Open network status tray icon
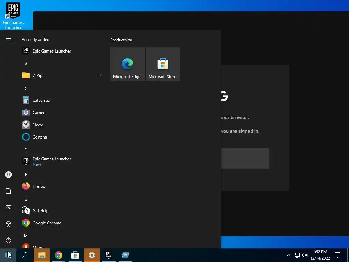 297,255
